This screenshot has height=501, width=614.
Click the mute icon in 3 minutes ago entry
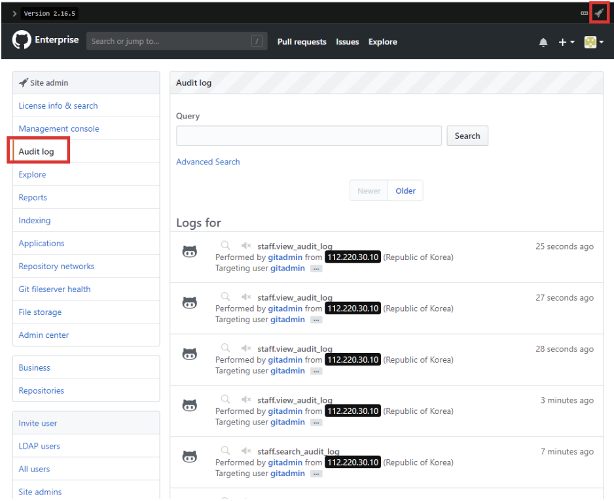(246, 399)
